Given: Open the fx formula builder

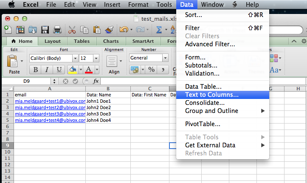Looking at the screenshot, I should click(x=96, y=81).
